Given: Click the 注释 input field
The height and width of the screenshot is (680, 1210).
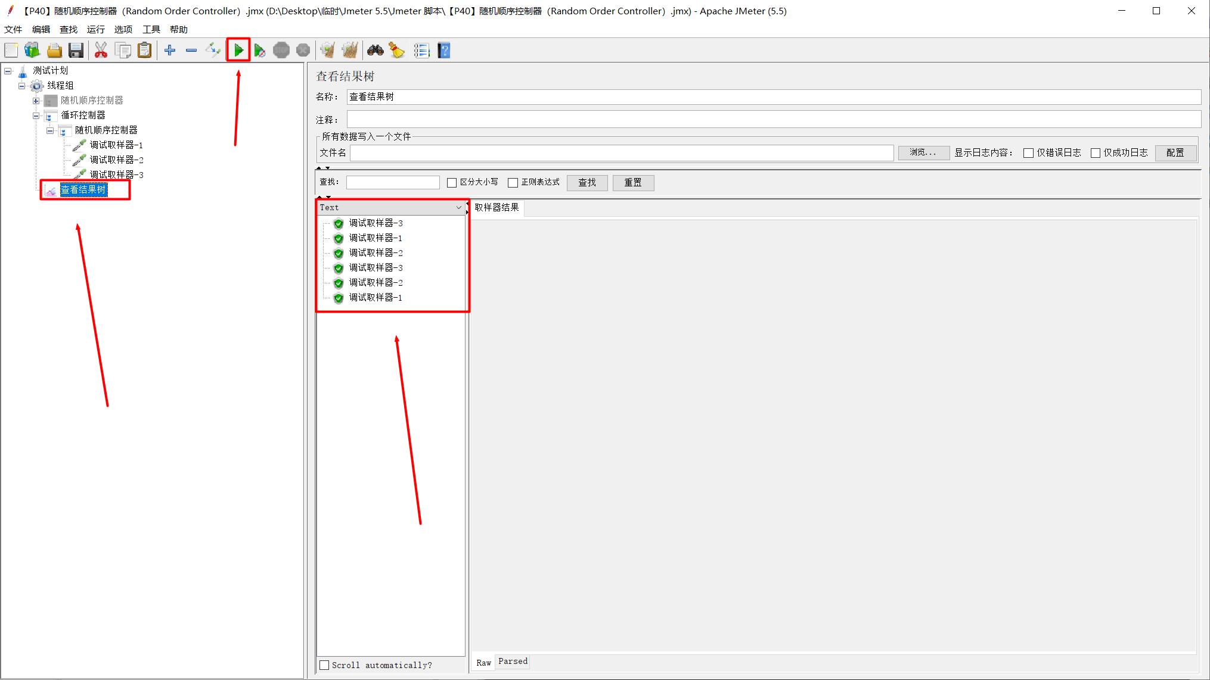Looking at the screenshot, I should (774, 119).
